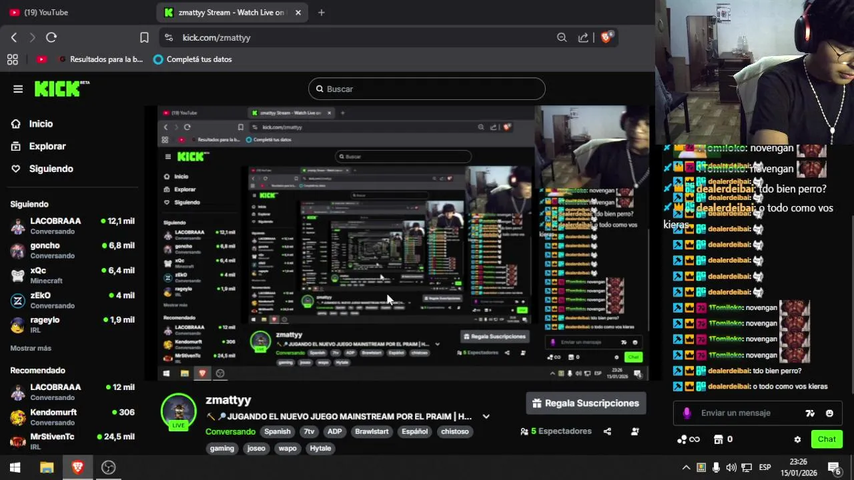854x480 pixels.
Task: Click the browser forward arrow
Action: (x=32, y=37)
